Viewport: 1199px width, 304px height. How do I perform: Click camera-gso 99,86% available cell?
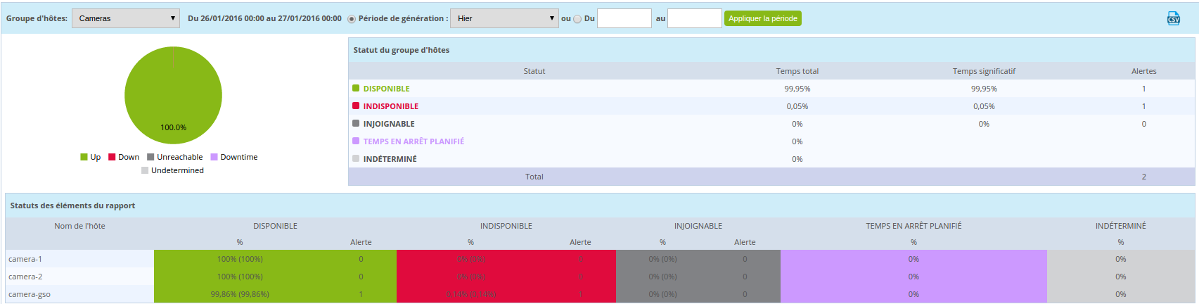pyautogui.click(x=240, y=294)
